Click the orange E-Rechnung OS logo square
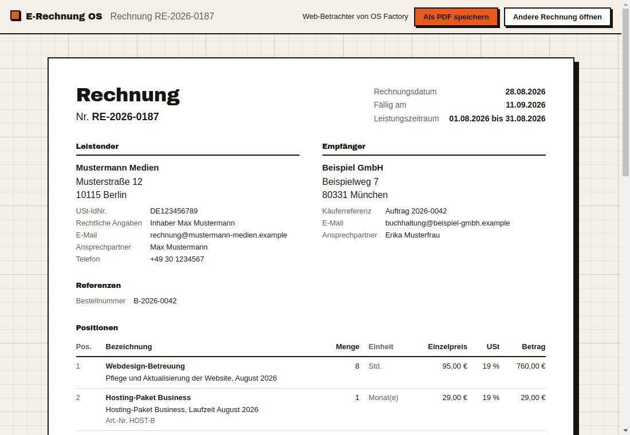The height and width of the screenshot is (435, 630). (x=15, y=16)
